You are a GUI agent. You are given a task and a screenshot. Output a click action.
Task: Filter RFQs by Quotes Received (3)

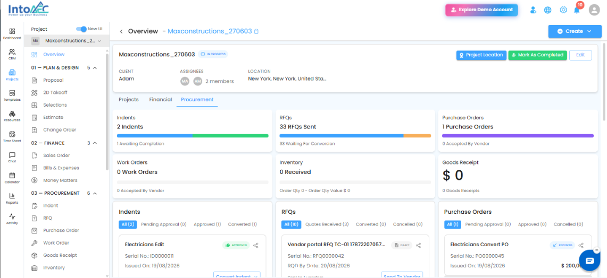(x=327, y=224)
